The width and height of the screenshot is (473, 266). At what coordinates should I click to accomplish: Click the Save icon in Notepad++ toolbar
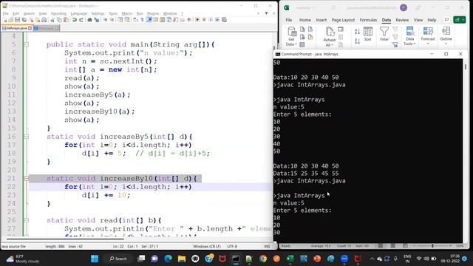point(17,20)
